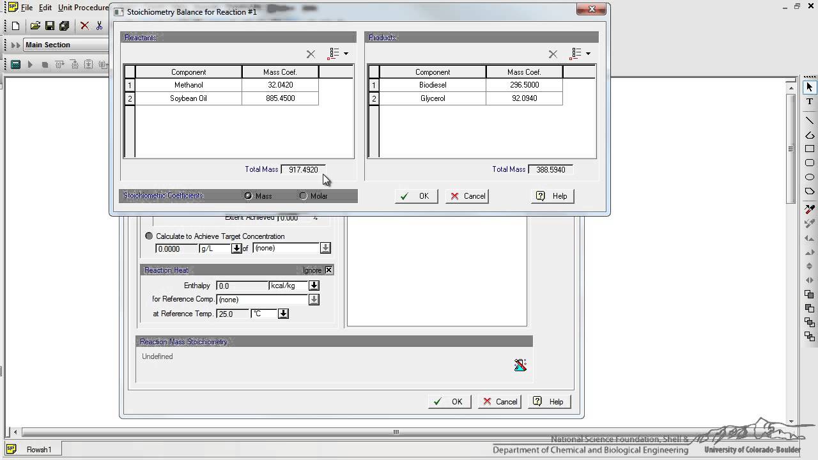Select Calculate to Achieve Target Concentration
Image resolution: width=818 pixels, height=460 pixels.
point(150,236)
